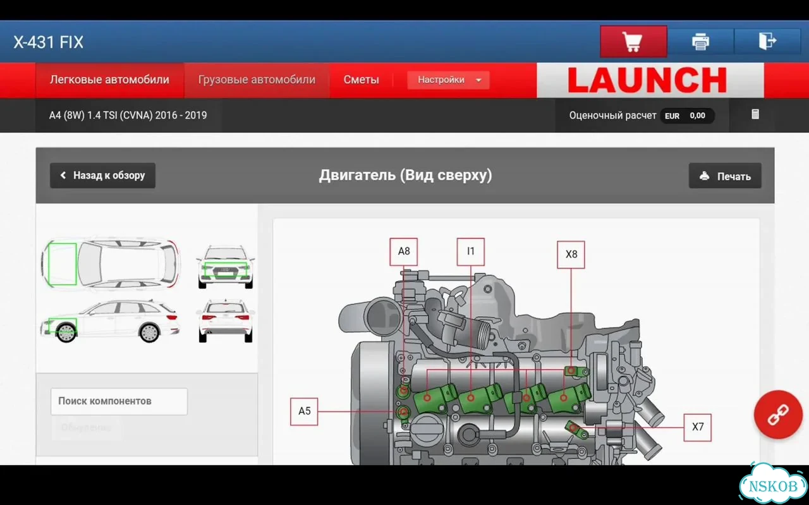The image size is (809, 505).
Task: Select rear view car thumbnail
Action: point(226,321)
